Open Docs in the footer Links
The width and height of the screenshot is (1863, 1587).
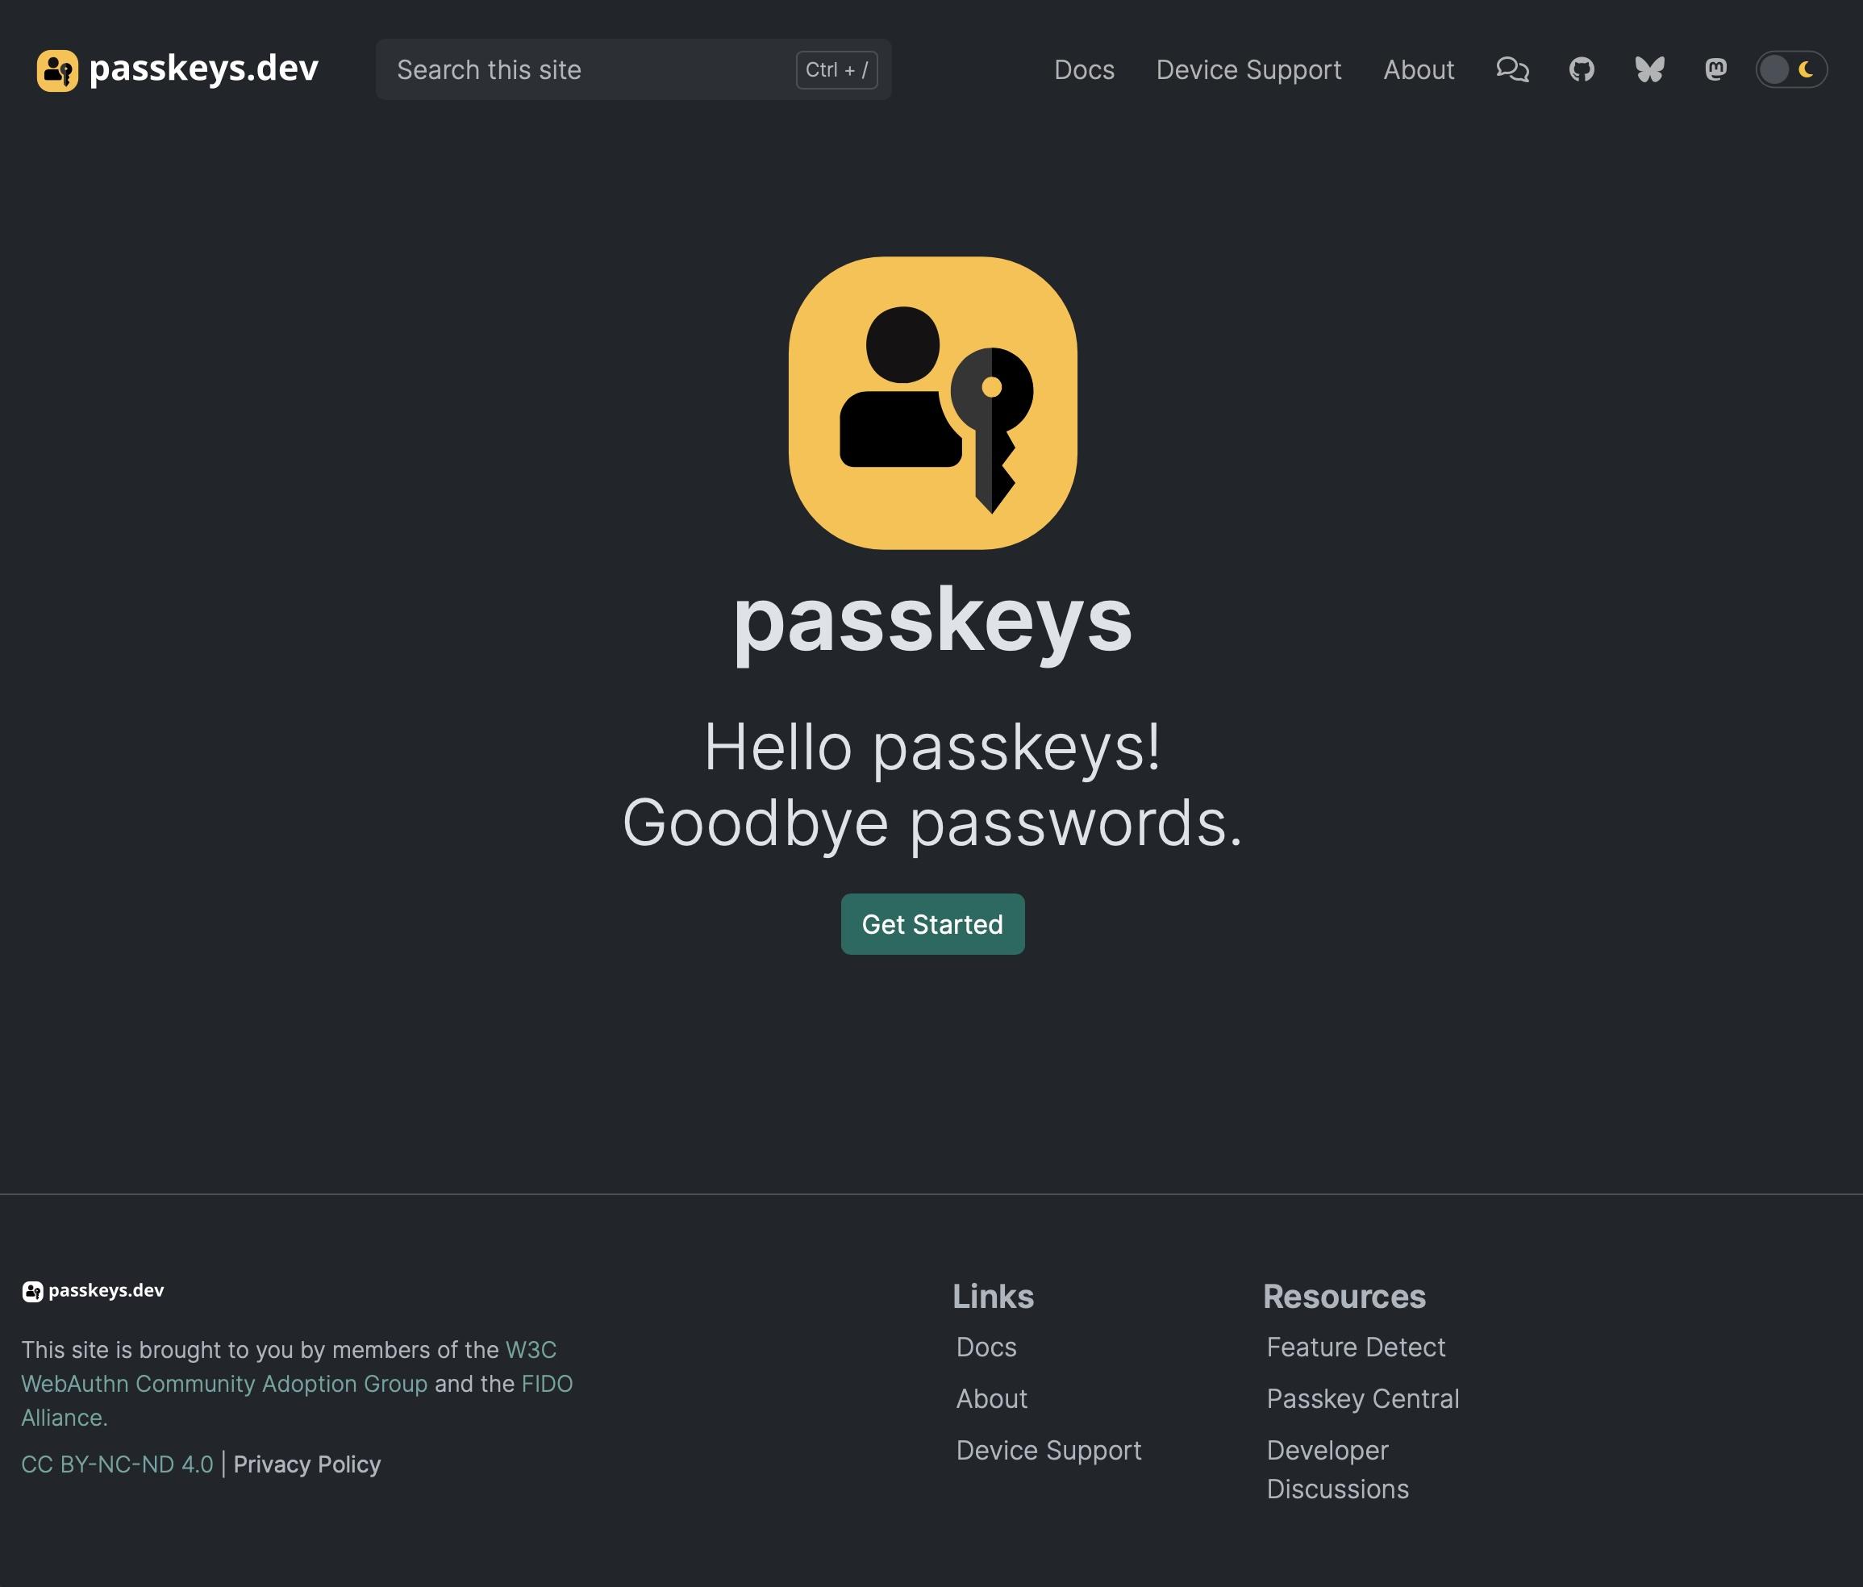pyautogui.click(x=986, y=1347)
